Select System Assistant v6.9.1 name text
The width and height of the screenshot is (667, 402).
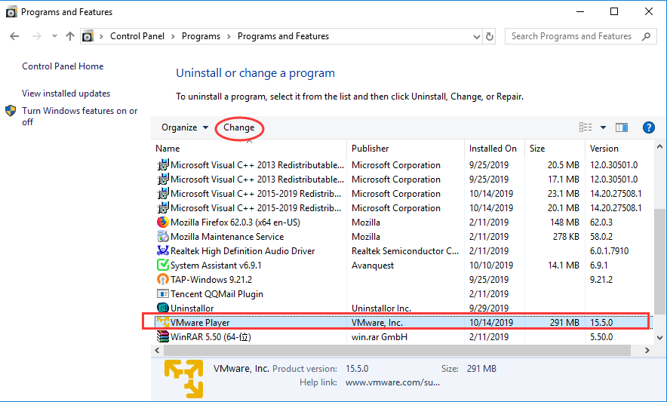(x=216, y=265)
